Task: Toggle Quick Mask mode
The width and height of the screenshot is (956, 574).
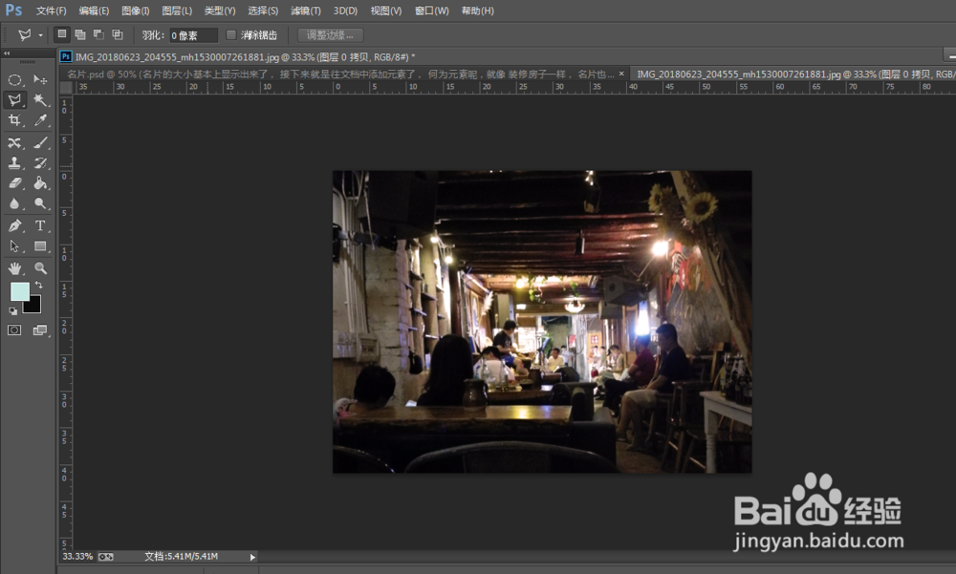Action: (x=14, y=330)
